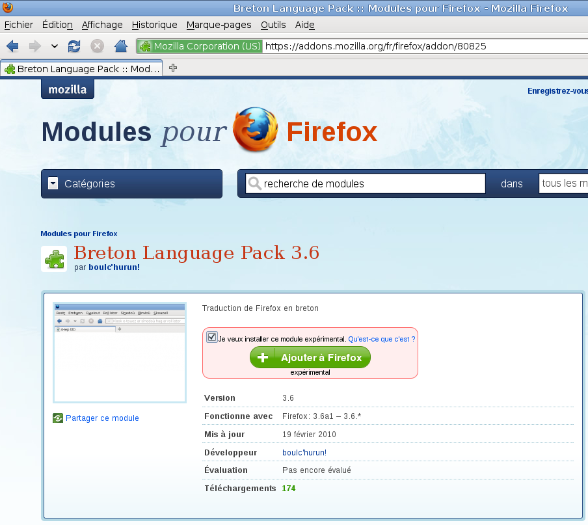Click the Ajouter à Firefox button
The width and height of the screenshot is (588, 525).
[x=310, y=357]
